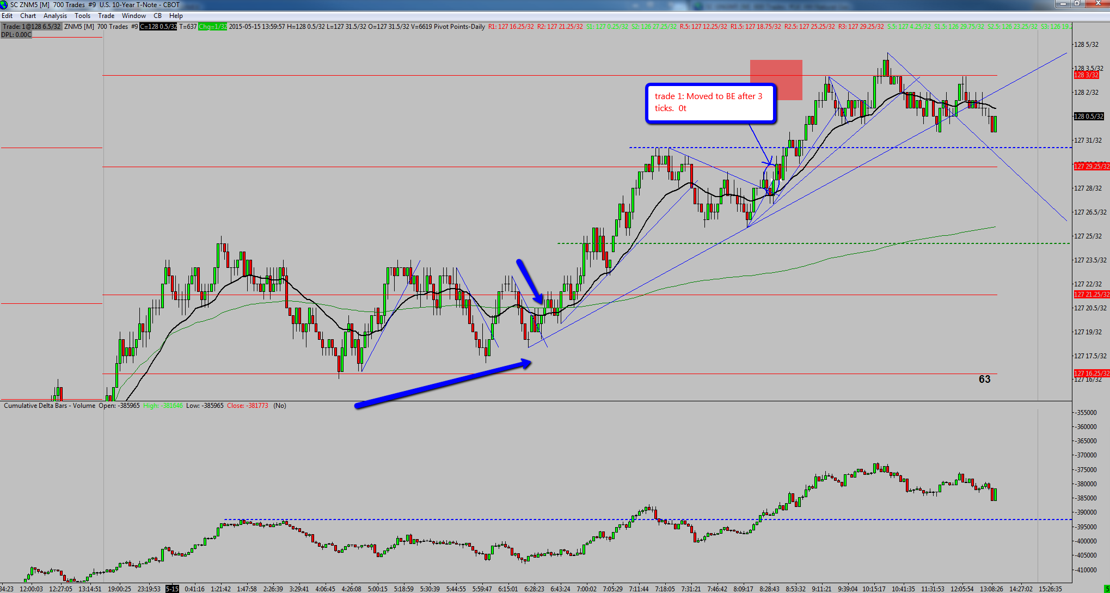This screenshot has height=593, width=1110.
Task: Click the 'R2.5: 127 25.25/32' pivot value
Action: coord(809,27)
